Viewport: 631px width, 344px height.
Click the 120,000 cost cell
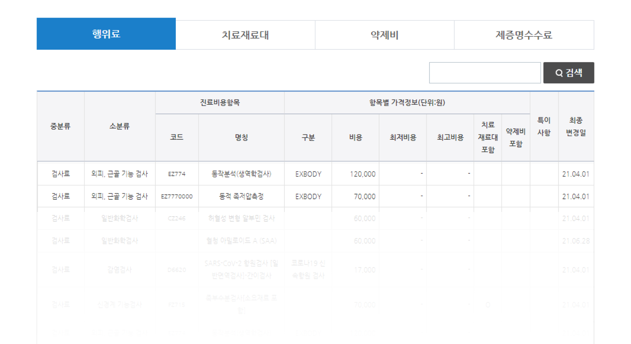(x=355, y=174)
